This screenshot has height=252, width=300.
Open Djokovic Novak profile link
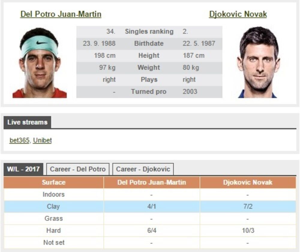(238, 14)
